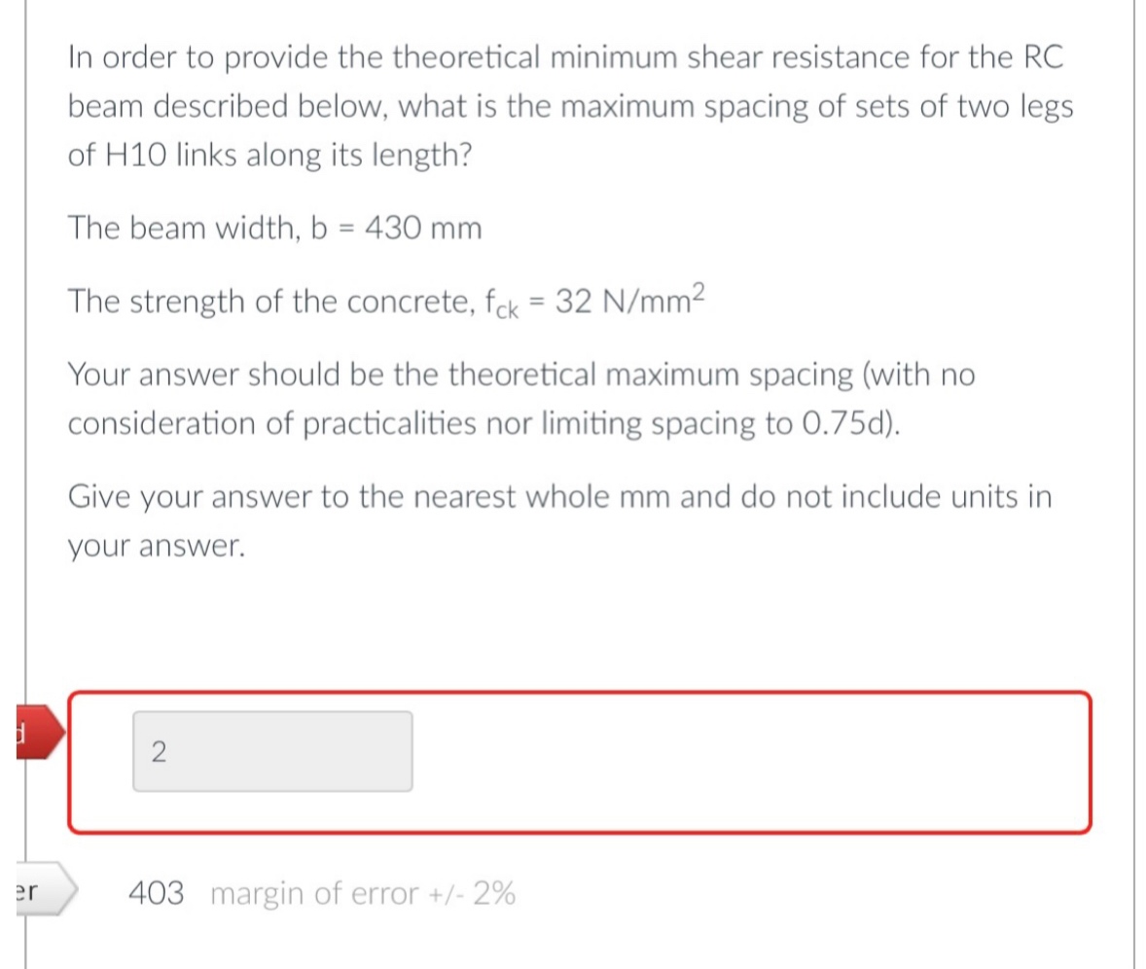Select the beam width b = 430 mm line

coord(272,228)
